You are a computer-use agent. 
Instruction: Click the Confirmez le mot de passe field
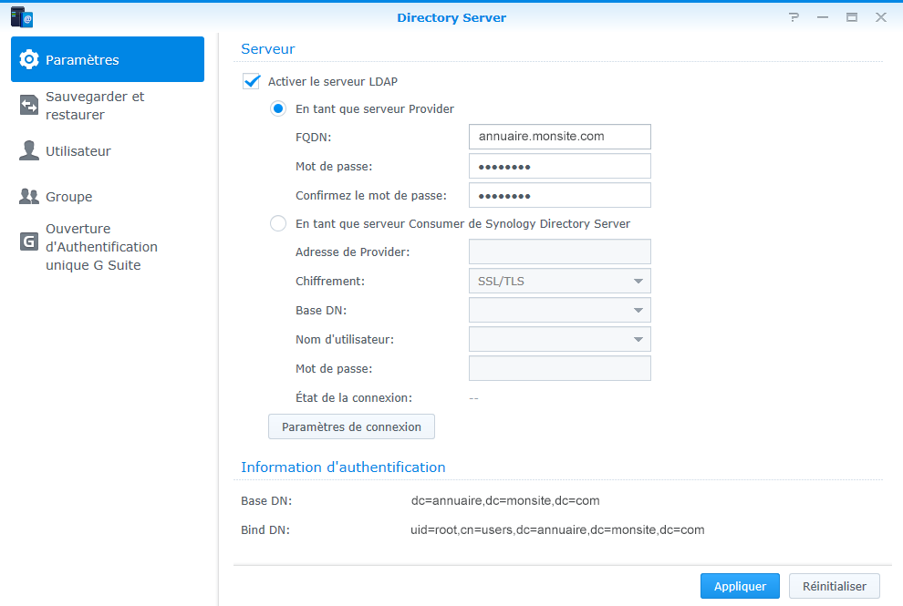click(560, 195)
